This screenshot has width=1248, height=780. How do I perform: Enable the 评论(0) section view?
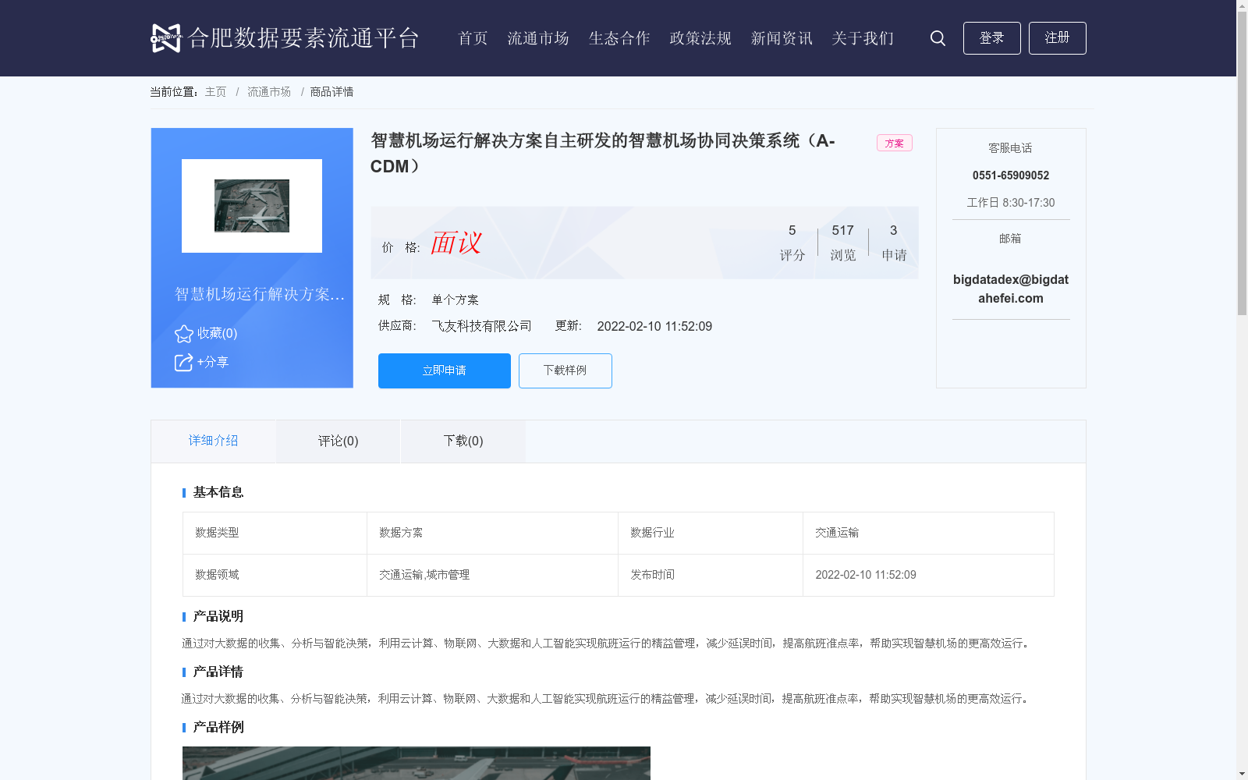coord(337,441)
